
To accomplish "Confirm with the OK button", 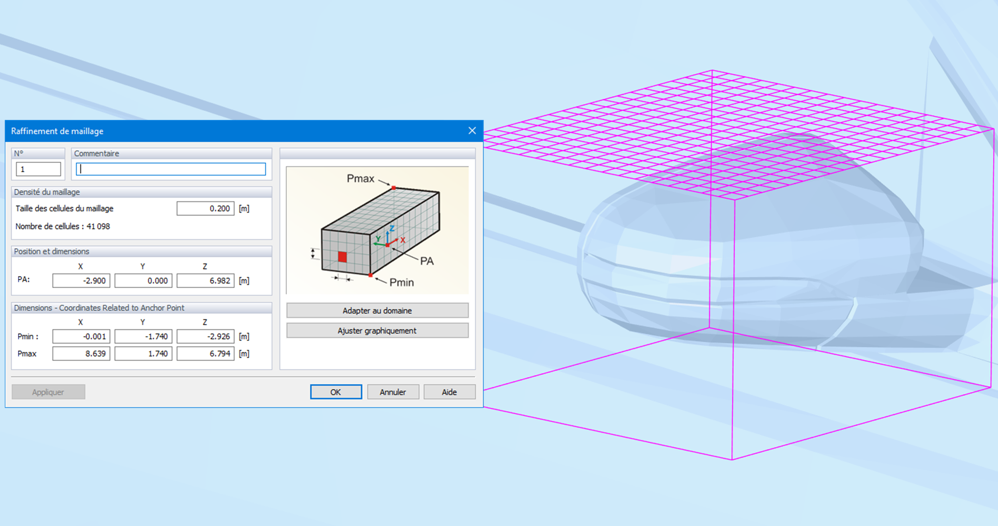I will [336, 392].
